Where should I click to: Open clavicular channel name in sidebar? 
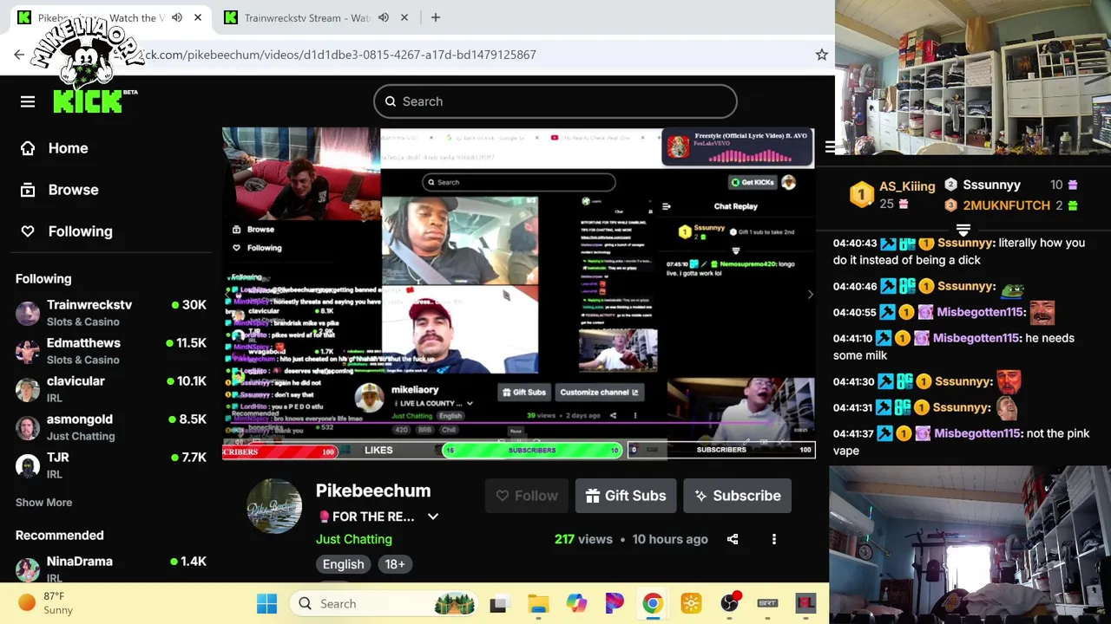(76, 381)
